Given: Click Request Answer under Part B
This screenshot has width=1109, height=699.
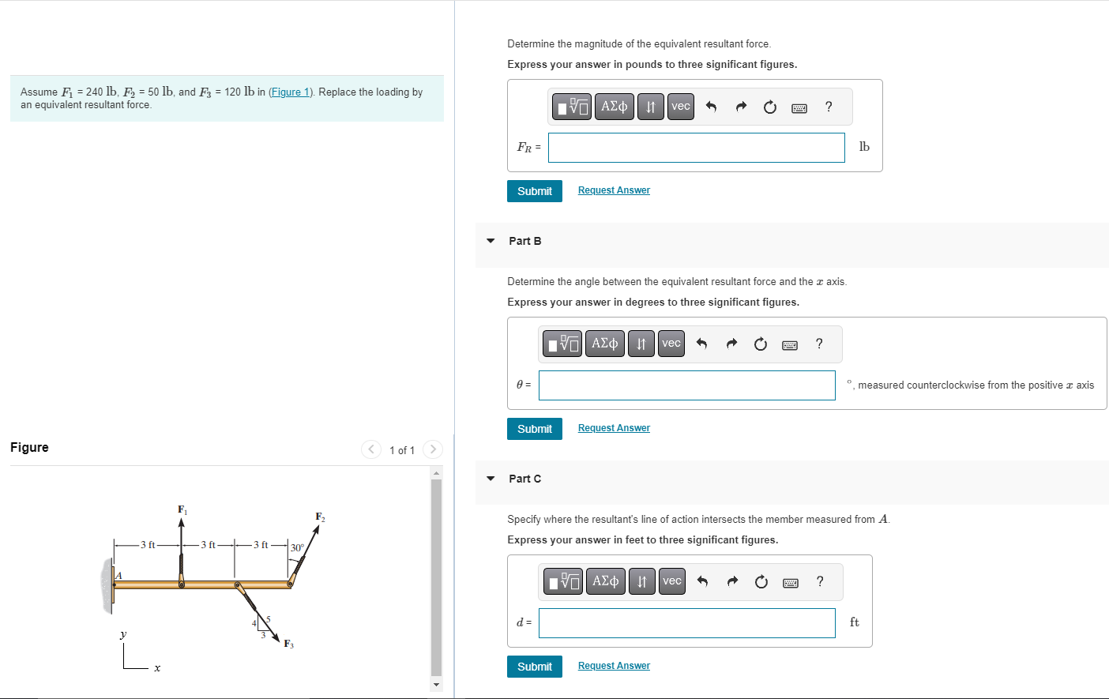Looking at the screenshot, I should click(614, 427).
